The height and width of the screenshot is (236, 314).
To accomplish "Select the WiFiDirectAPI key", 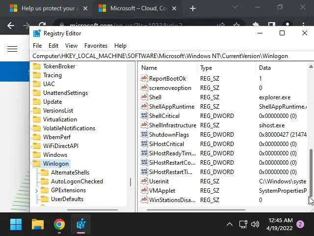I will [x=61, y=146].
